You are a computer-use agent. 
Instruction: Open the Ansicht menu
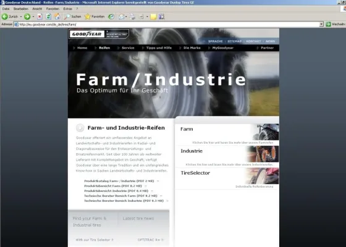(x=37, y=9)
